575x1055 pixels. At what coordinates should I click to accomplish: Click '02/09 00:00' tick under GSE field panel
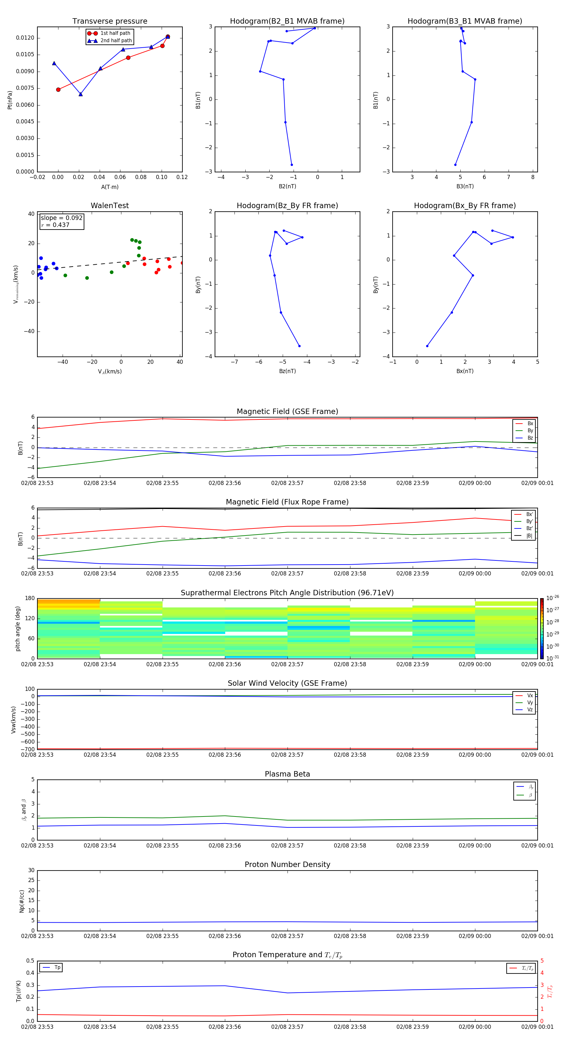point(475,483)
